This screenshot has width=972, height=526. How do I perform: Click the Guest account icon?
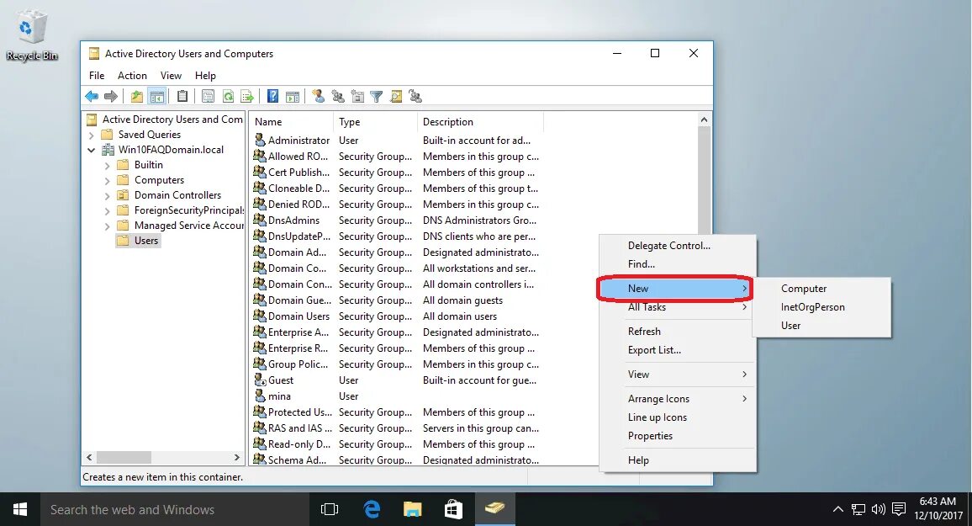coord(260,380)
